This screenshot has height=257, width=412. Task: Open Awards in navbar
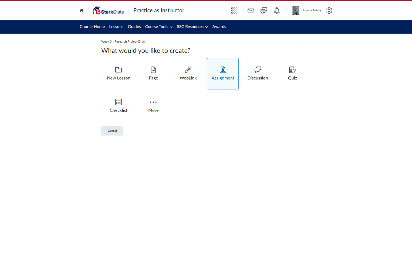(x=219, y=27)
